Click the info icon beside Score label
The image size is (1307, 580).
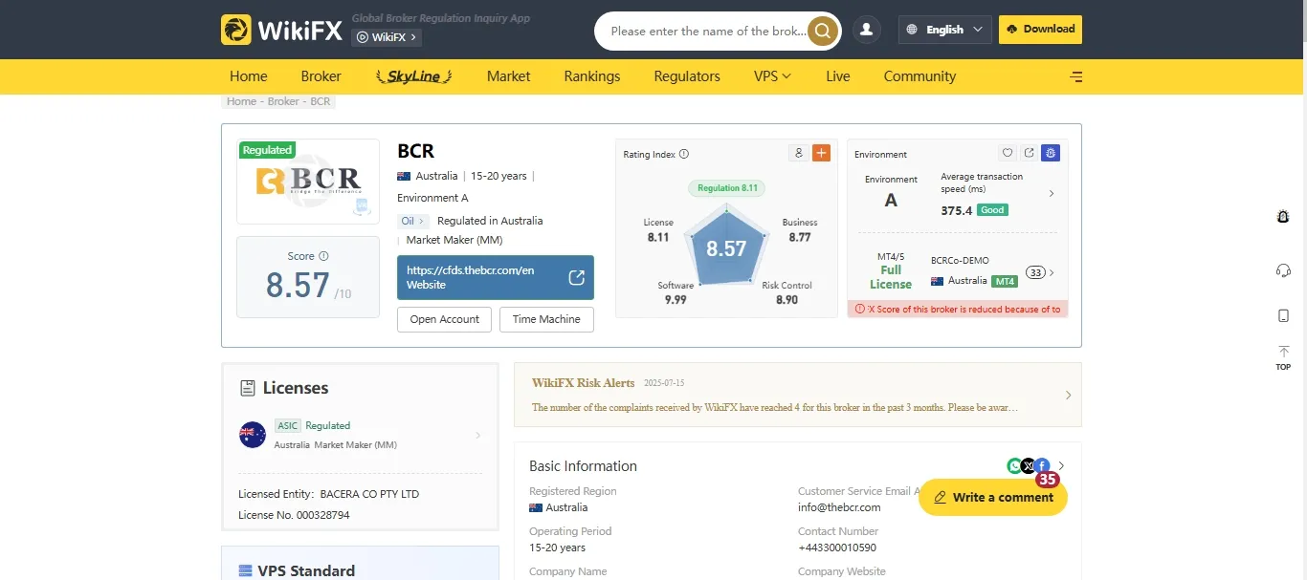point(323,256)
